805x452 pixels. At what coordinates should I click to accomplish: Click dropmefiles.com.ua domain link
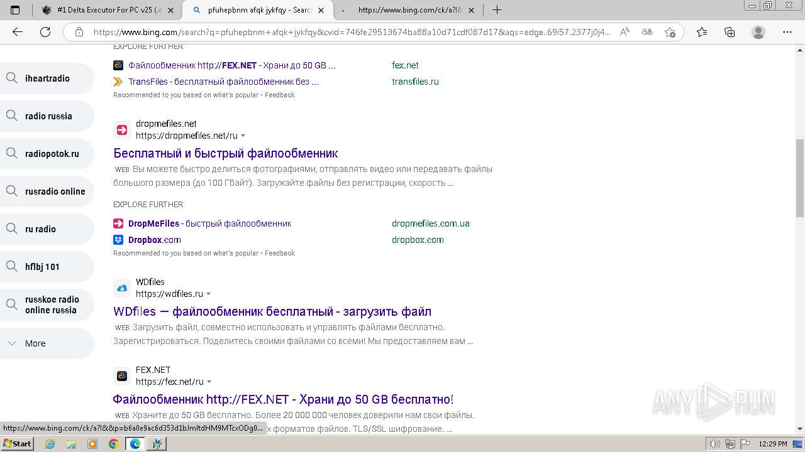click(431, 223)
